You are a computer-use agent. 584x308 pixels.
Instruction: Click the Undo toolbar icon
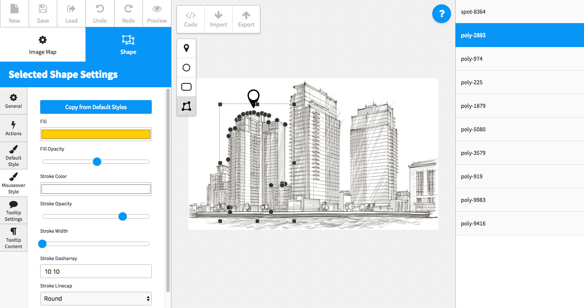click(x=100, y=14)
